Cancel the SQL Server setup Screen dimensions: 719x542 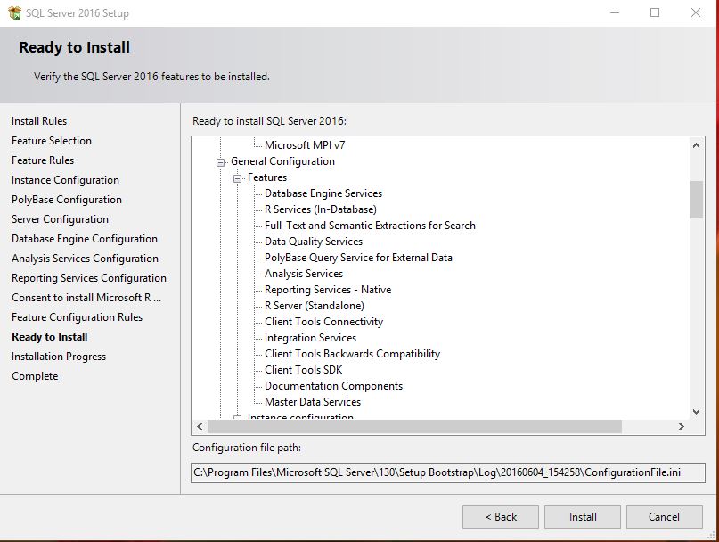point(664,517)
